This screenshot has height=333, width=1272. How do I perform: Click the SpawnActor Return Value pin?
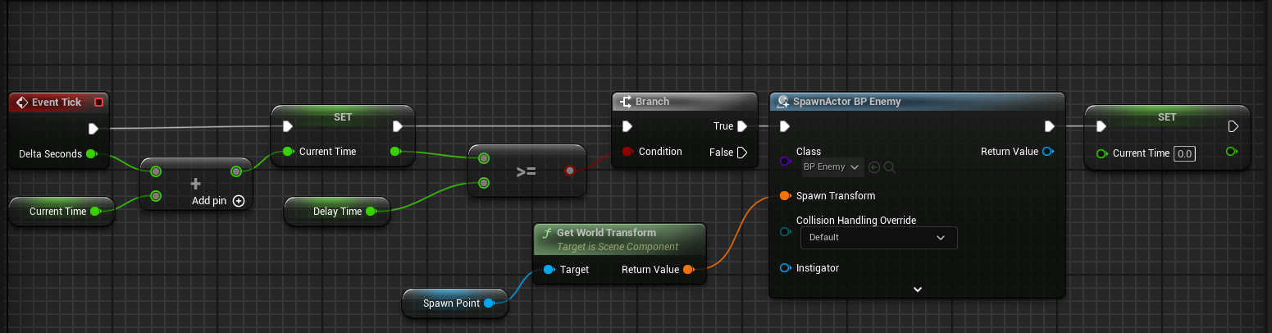point(1047,152)
